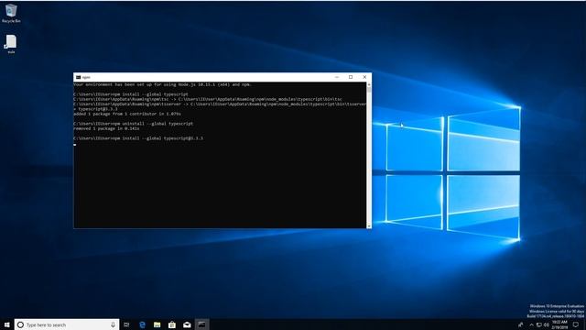Open the Recycle Bin desktop icon
This screenshot has height=330, width=586.
coord(11,14)
